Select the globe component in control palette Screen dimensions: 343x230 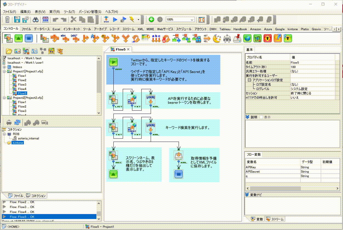[247, 38]
